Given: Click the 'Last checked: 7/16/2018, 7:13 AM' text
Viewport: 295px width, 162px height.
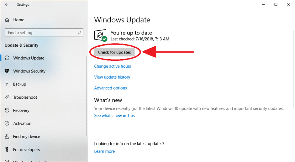Looking at the screenshot, I should (x=140, y=39).
